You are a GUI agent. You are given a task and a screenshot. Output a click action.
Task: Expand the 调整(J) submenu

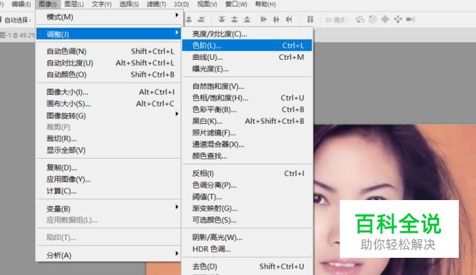(109, 34)
